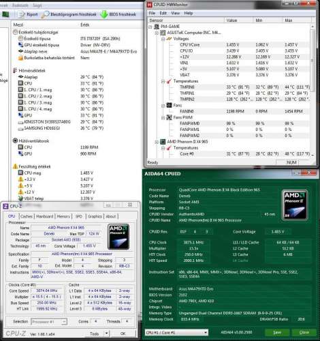320x341 pixels.
Task: Click the +3.3 V warning icon
Action: [x=20, y=179]
